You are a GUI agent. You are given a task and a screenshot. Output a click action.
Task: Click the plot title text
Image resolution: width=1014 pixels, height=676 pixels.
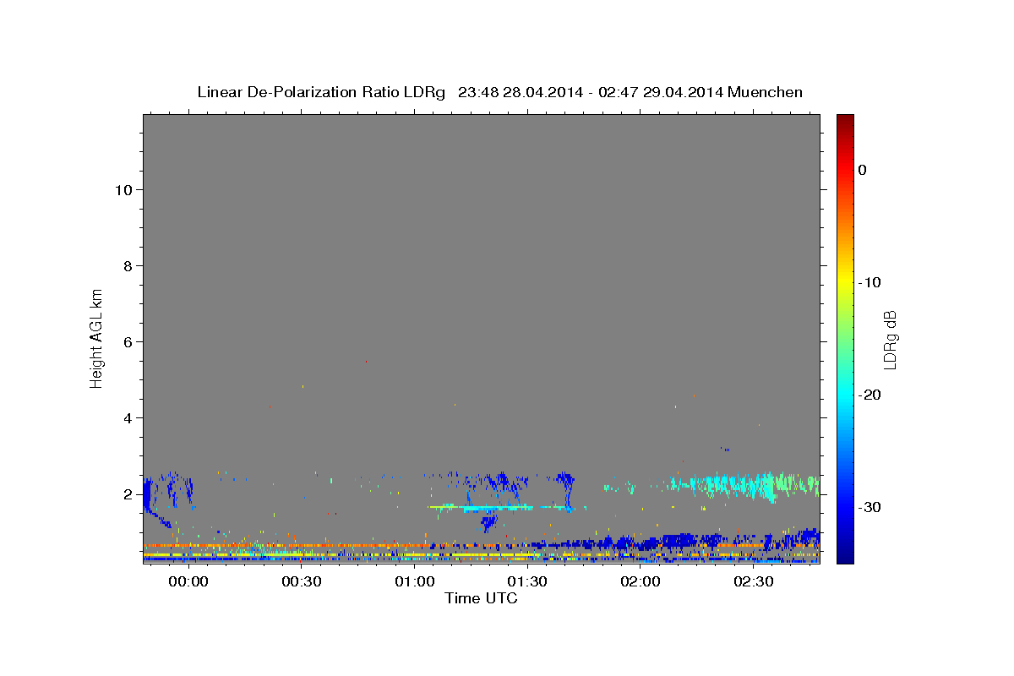point(499,92)
